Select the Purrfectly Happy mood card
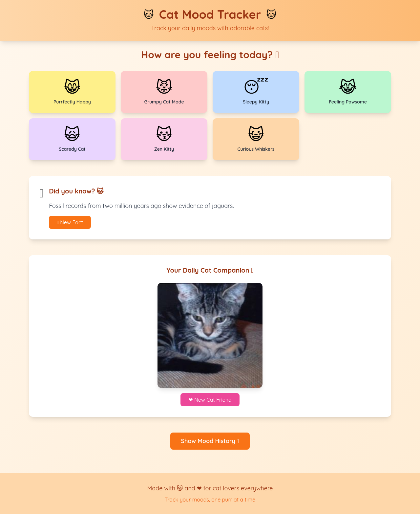 [x=72, y=92]
